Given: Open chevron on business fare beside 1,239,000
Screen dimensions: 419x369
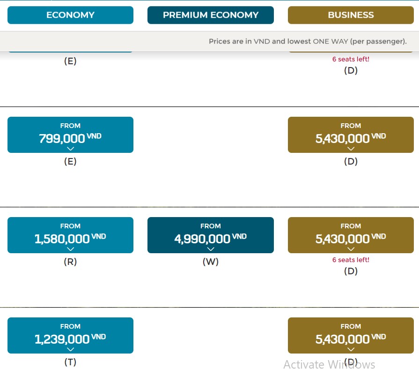Looking at the screenshot, I should (x=351, y=349).
